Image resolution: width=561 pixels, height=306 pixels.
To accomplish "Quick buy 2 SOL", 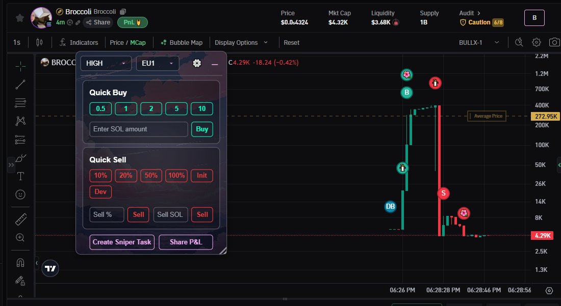I will [151, 108].
